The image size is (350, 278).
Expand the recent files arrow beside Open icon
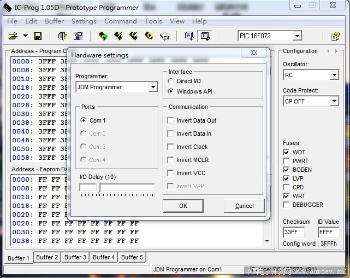(x=25, y=36)
